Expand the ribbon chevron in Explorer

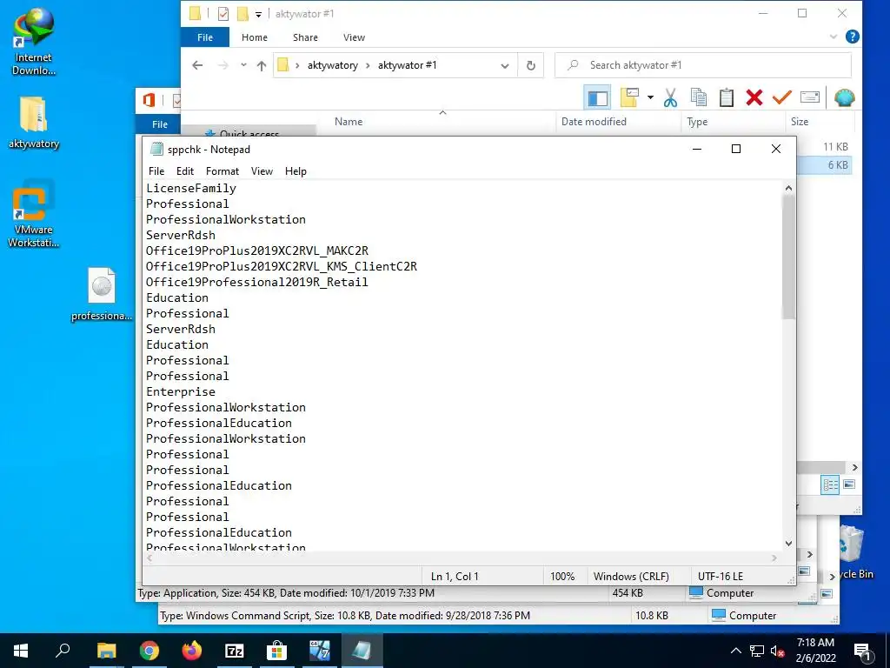(x=834, y=37)
